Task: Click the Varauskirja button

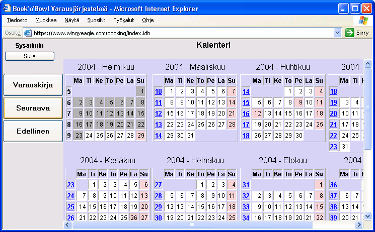Action: 33,85
